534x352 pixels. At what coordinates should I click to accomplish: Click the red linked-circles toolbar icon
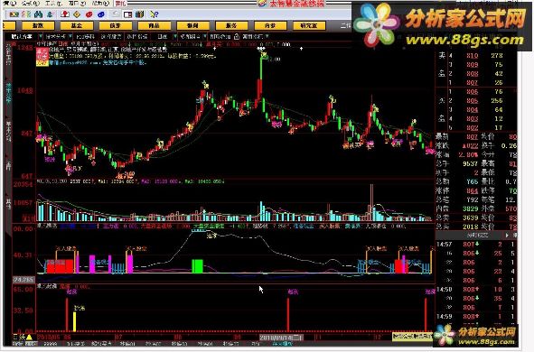[89, 14]
